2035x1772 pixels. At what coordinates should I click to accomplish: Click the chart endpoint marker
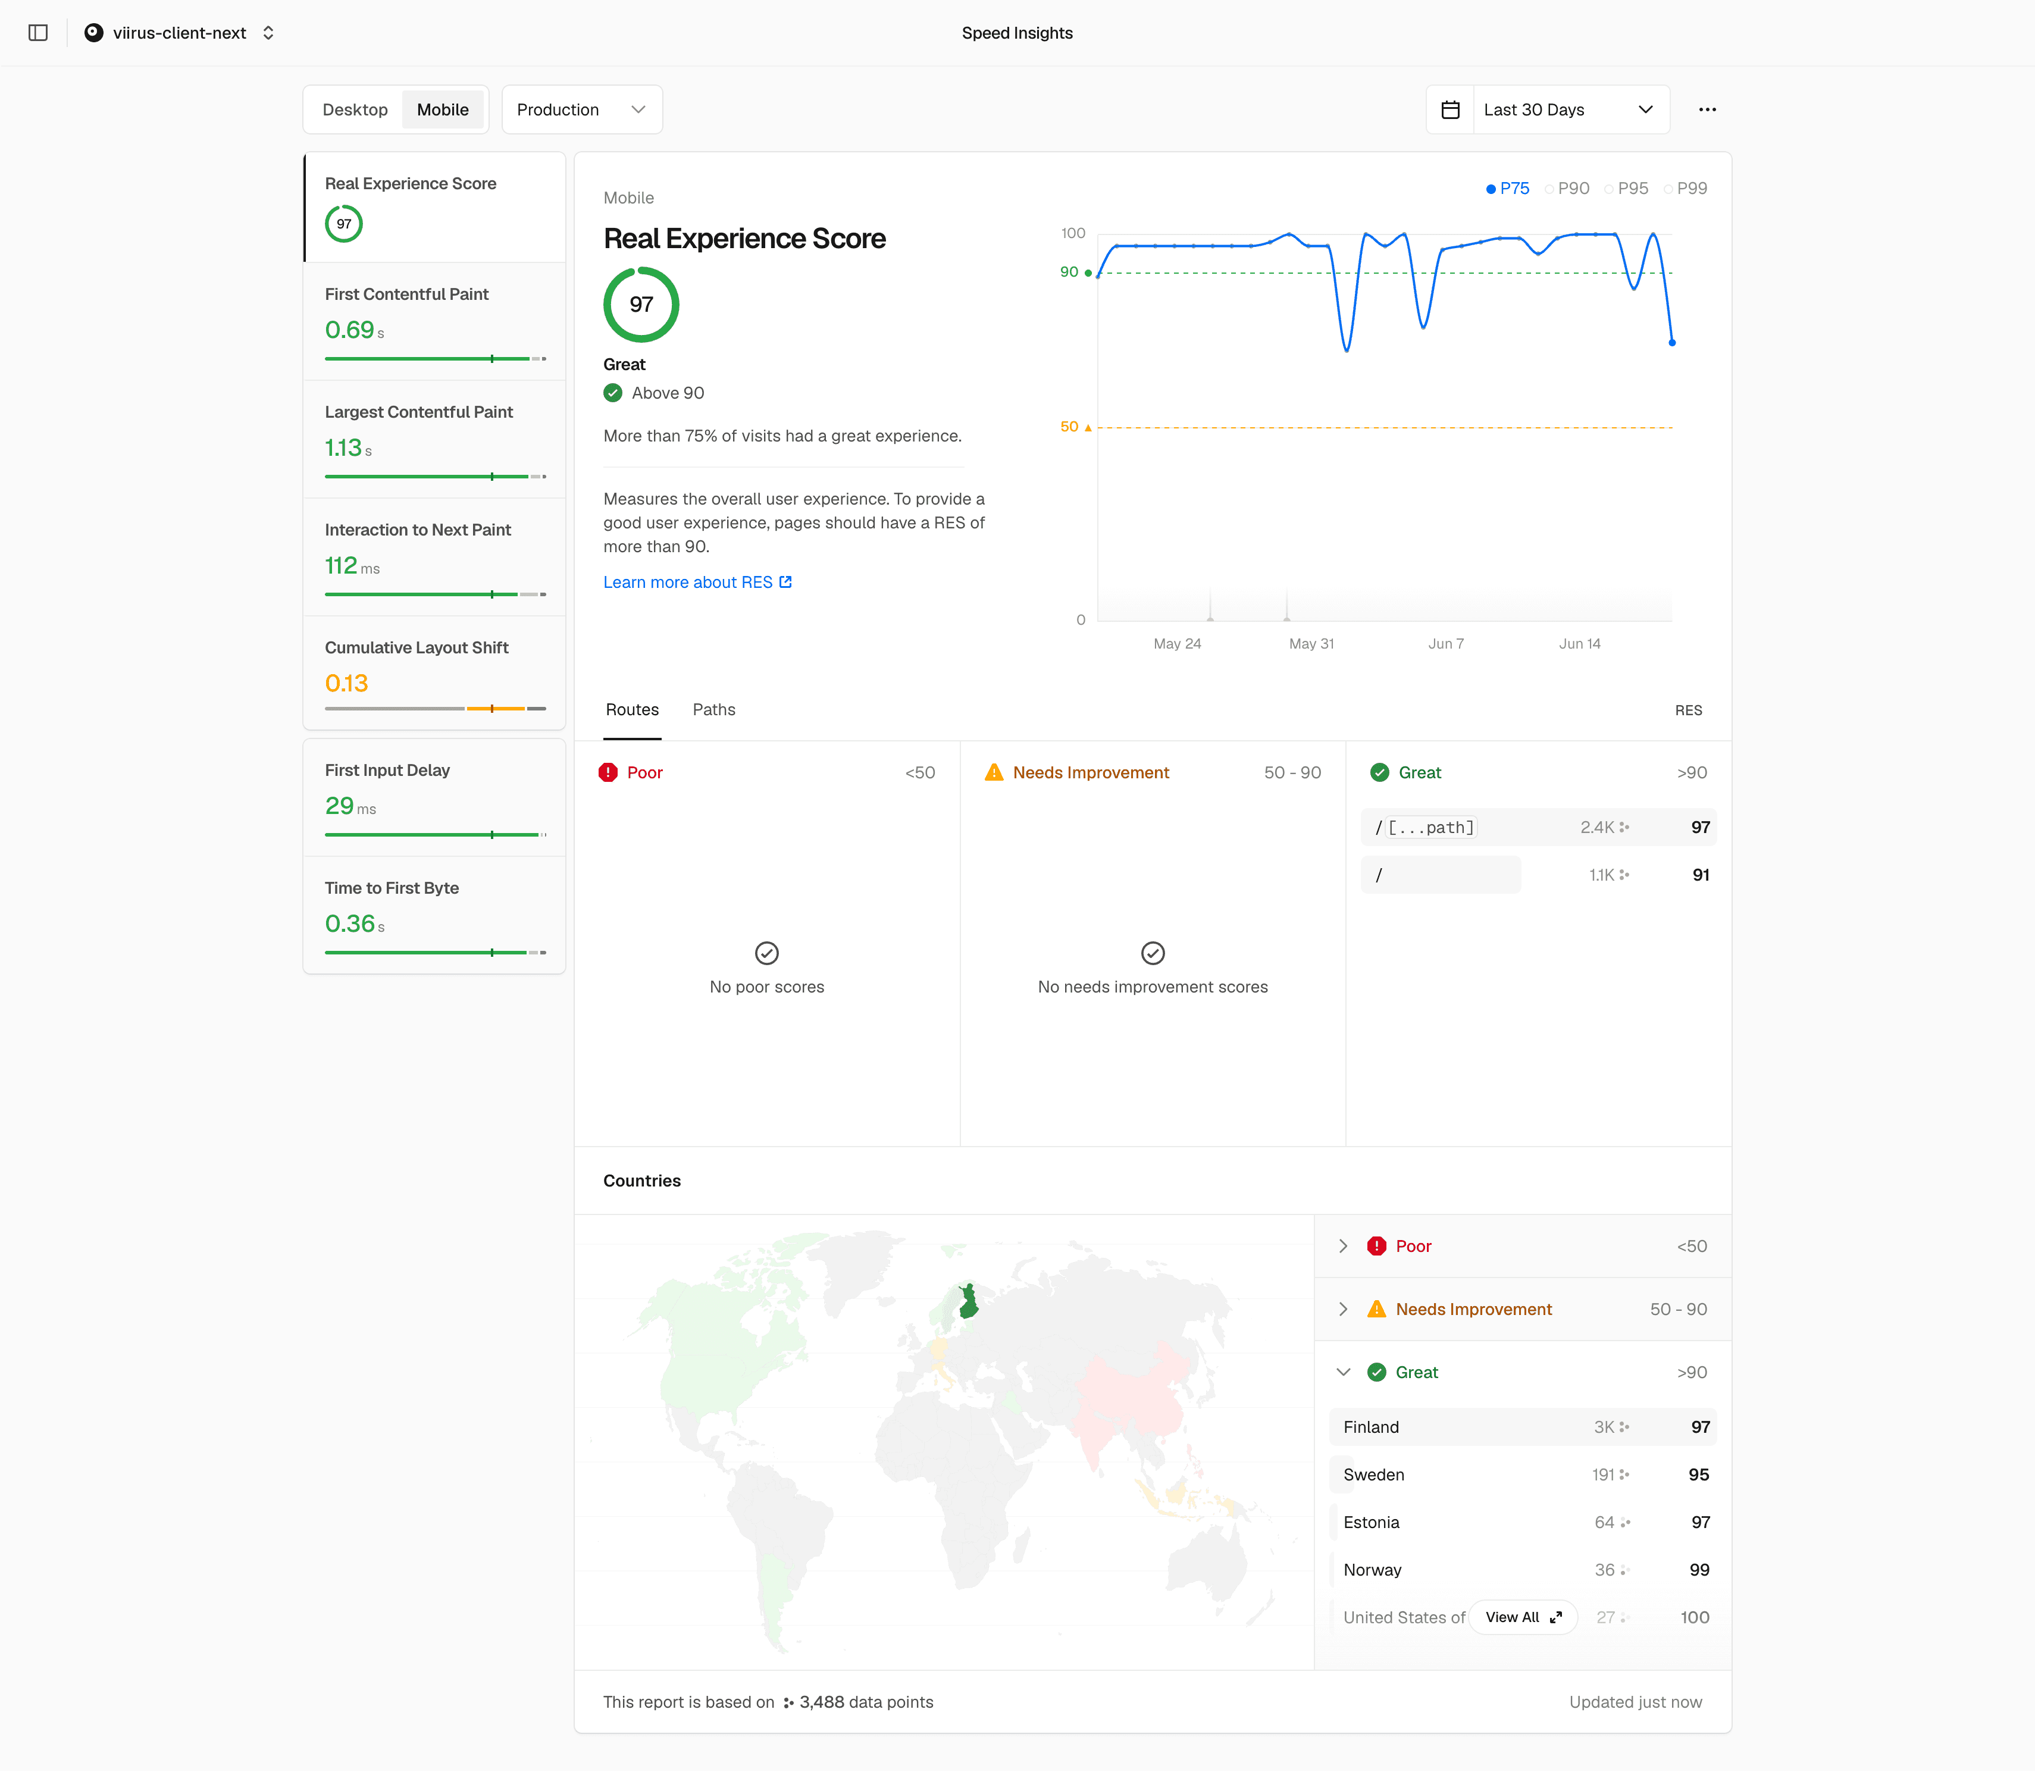click(x=1672, y=343)
